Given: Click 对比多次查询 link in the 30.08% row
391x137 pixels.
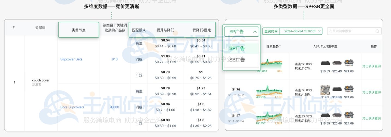Looking at the screenshot, I should (371, 66).
